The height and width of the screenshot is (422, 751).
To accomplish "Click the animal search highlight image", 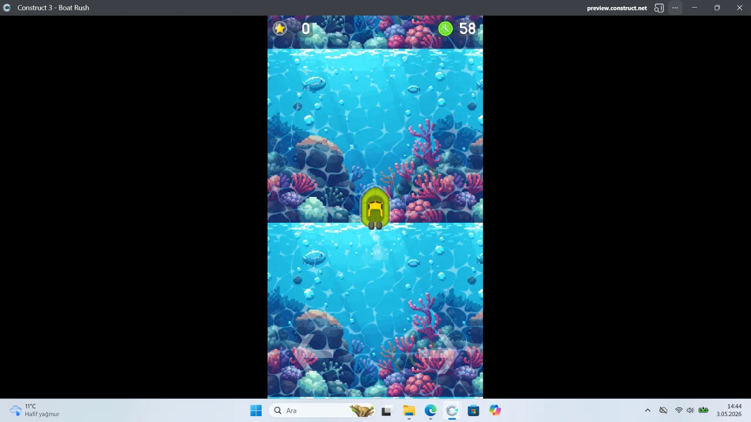I will 361,411.
